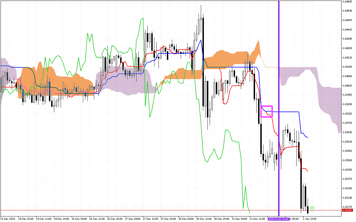Click the 1.03890 price axis label
This screenshot has height=222, width=356.
[347, 104]
